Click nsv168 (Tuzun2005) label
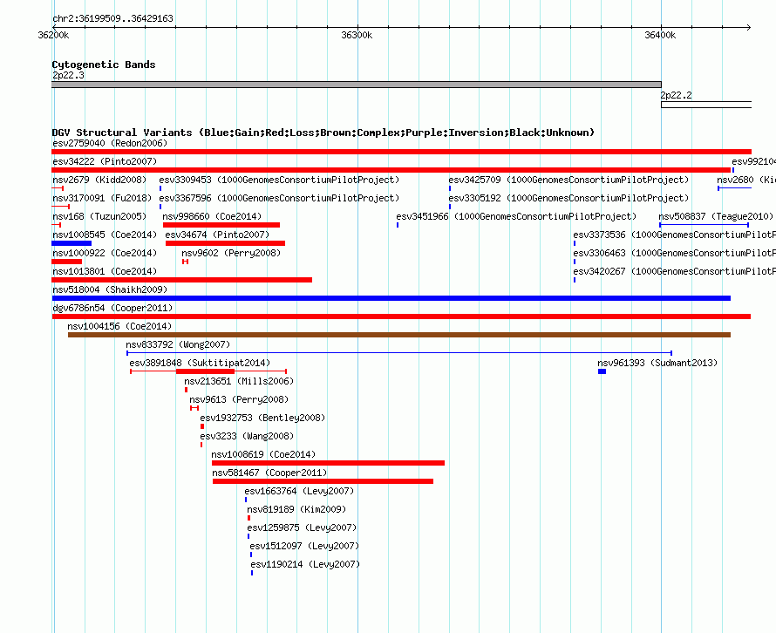The height and width of the screenshot is (633, 776). 99,216
